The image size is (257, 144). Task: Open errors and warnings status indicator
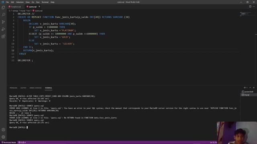coord(22,142)
